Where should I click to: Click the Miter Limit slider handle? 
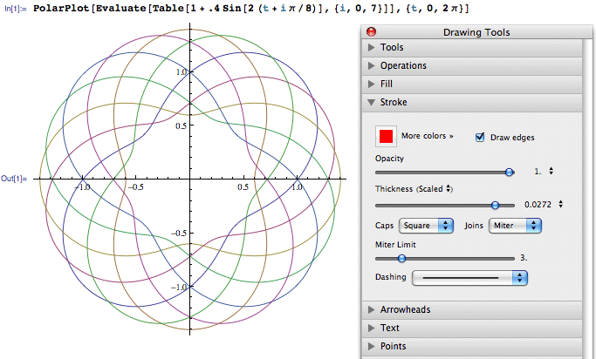(401, 258)
